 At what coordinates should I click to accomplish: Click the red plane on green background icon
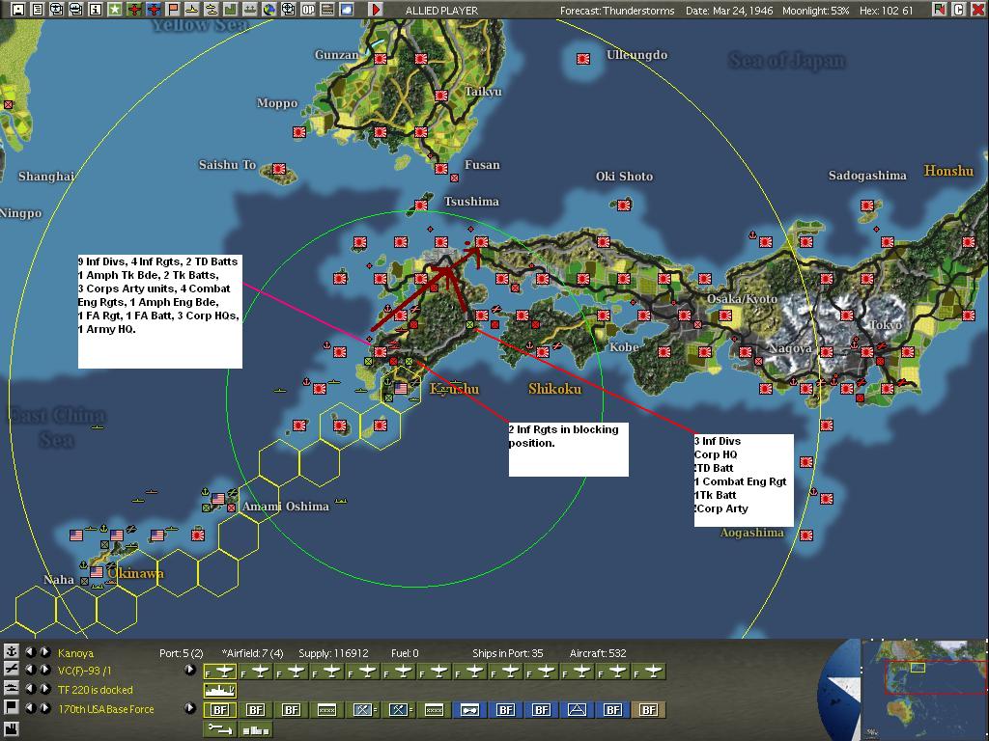(134, 10)
